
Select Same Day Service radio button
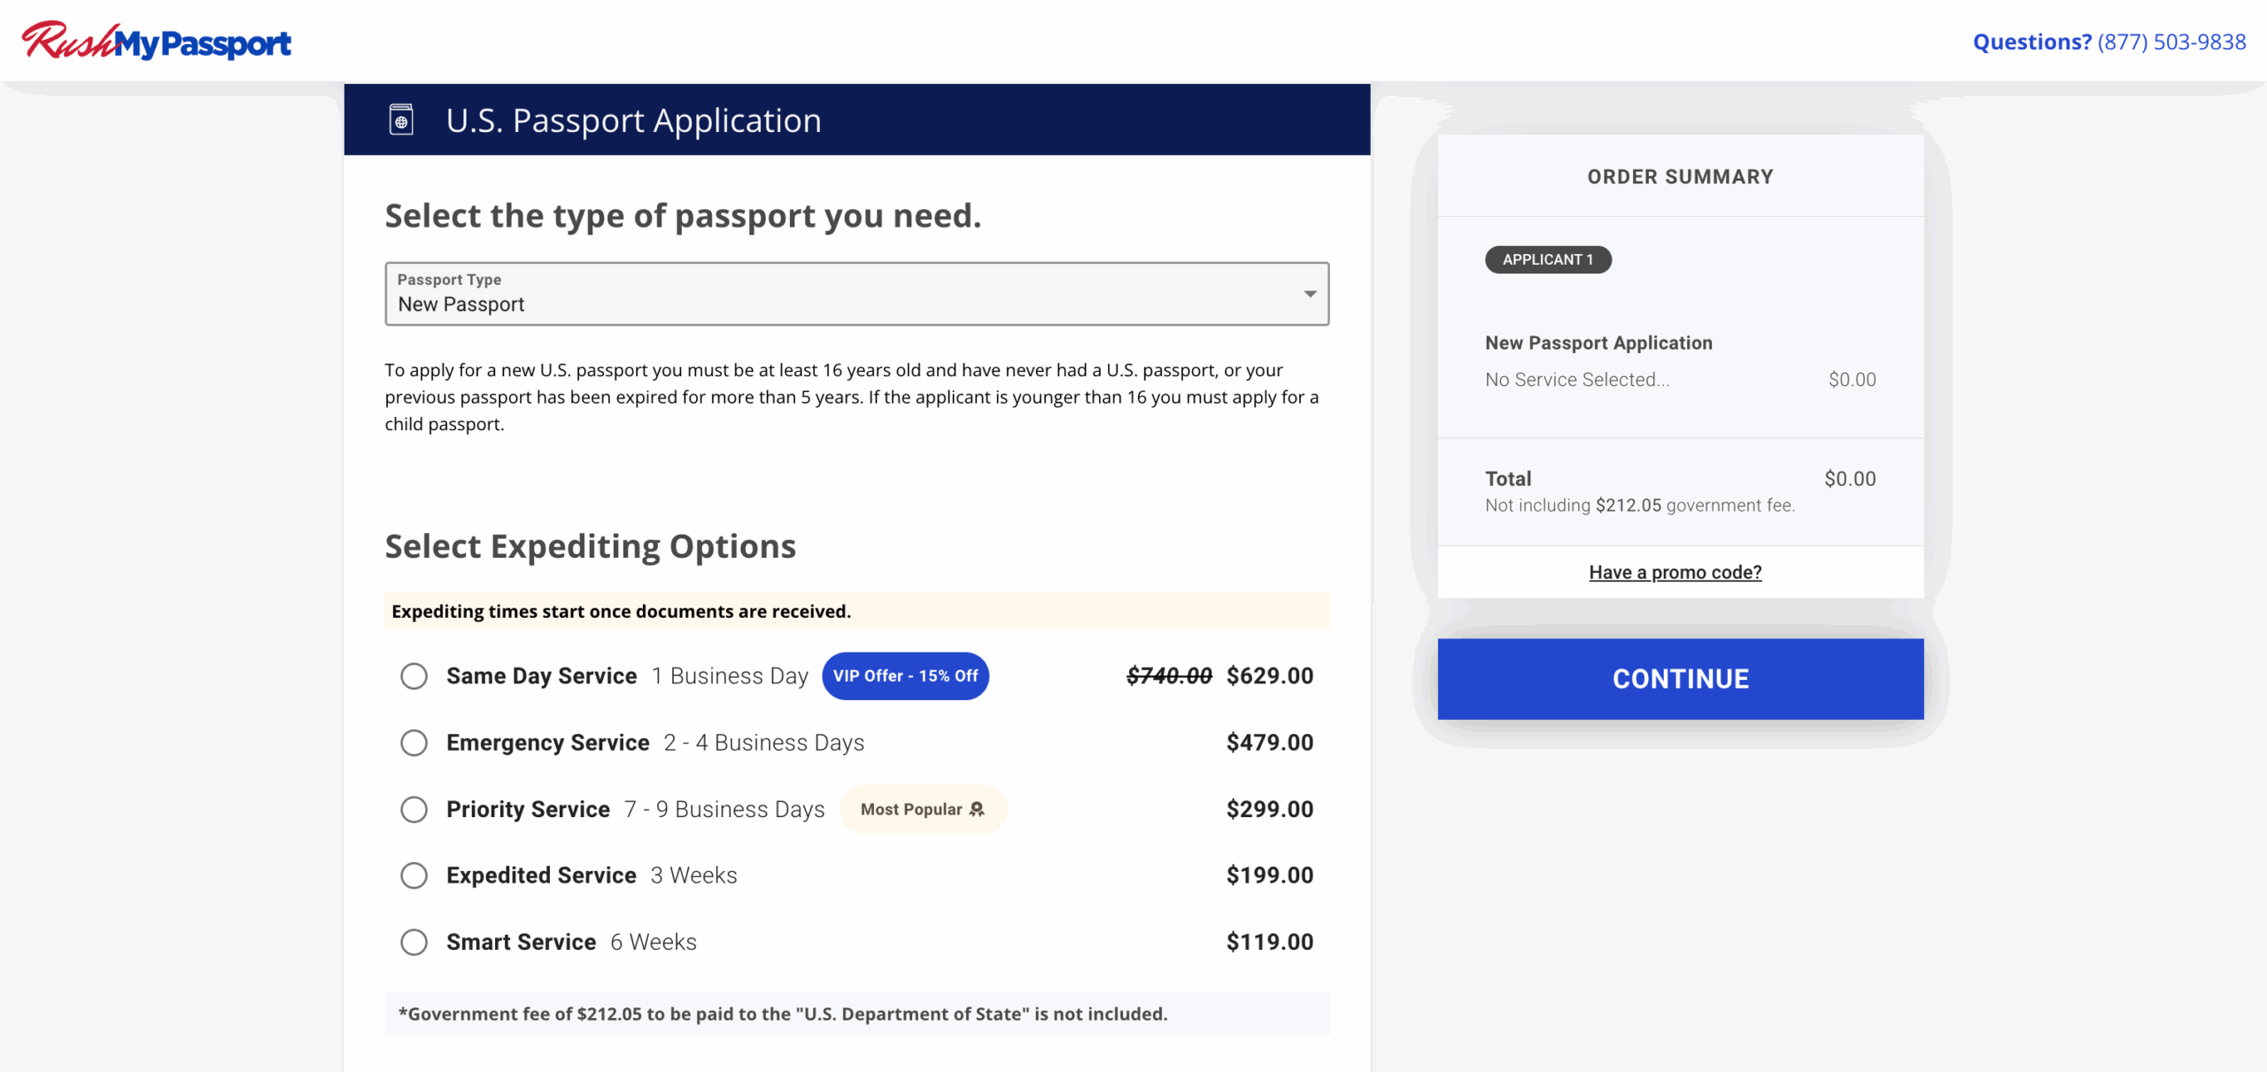414,676
